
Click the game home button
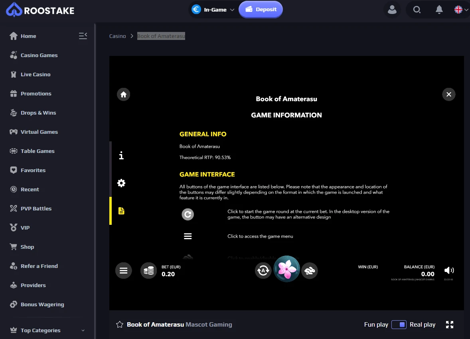[x=124, y=95]
